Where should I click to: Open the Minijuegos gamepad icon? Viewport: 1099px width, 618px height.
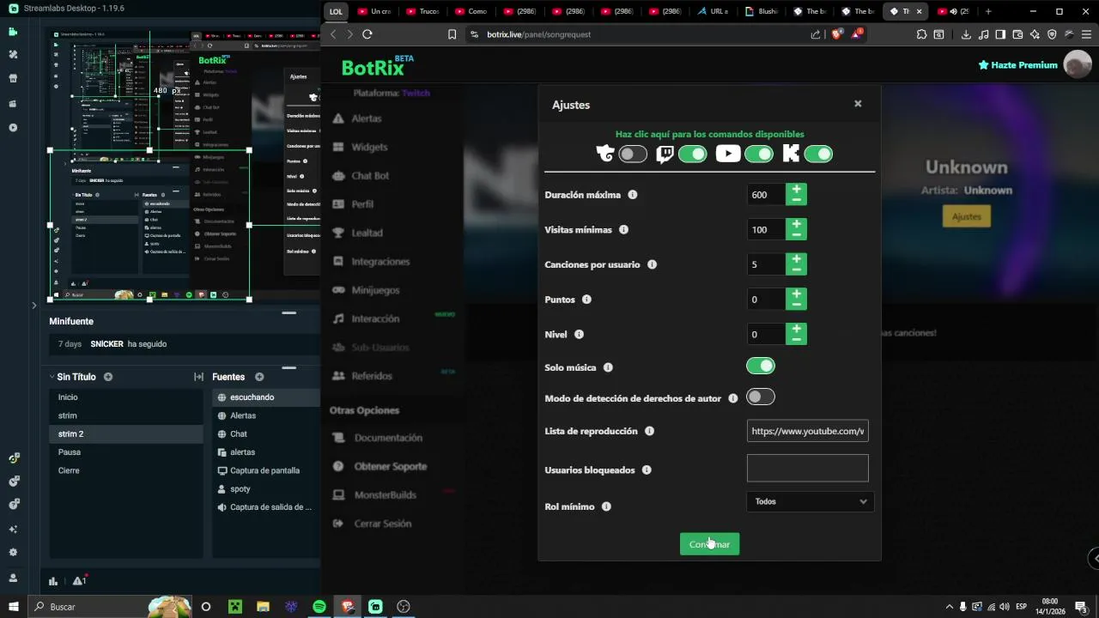[338, 290]
